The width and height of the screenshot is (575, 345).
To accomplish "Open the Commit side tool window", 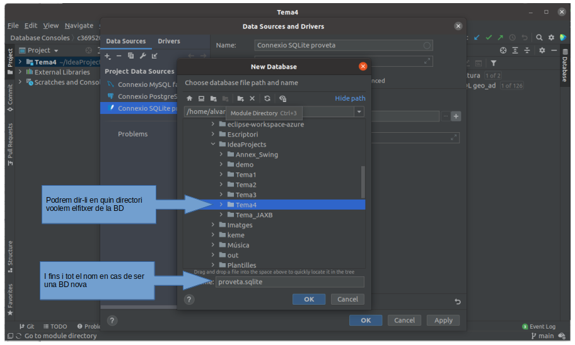I will pos(10,98).
